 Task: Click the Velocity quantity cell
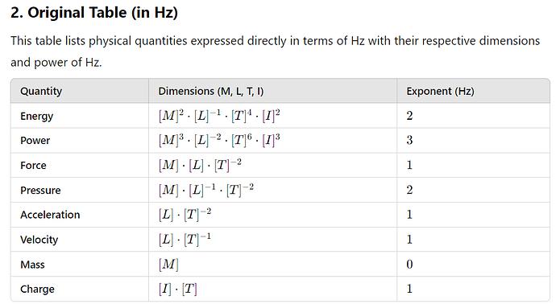[x=39, y=240]
